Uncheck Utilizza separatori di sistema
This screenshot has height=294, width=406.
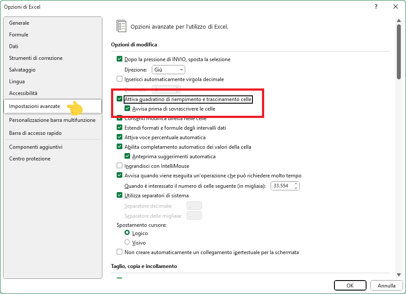pos(119,195)
